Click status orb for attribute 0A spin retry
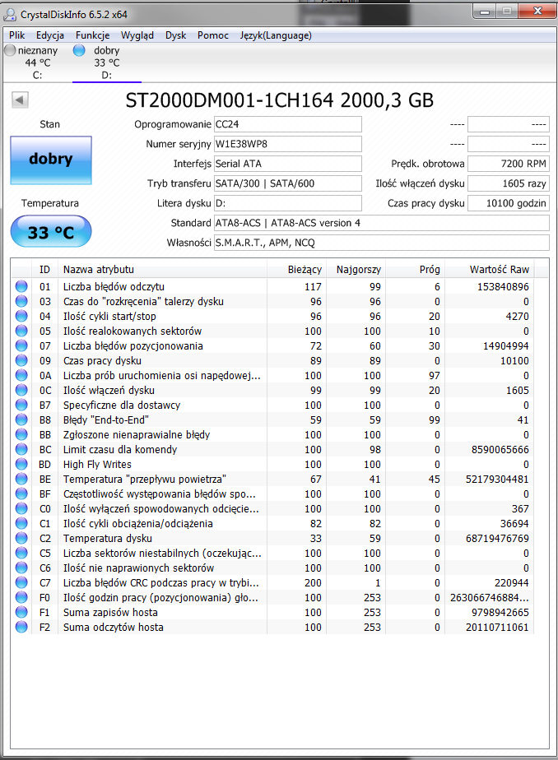This screenshot has height=760, width=558. pos(21,375)
